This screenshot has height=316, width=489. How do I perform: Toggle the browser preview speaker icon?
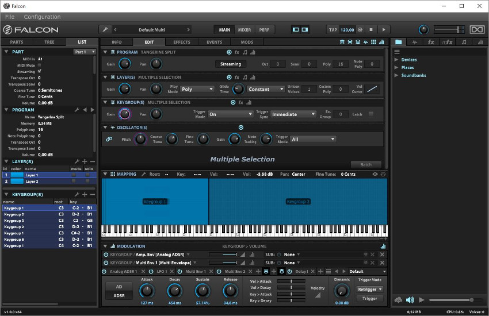[410, 300]
